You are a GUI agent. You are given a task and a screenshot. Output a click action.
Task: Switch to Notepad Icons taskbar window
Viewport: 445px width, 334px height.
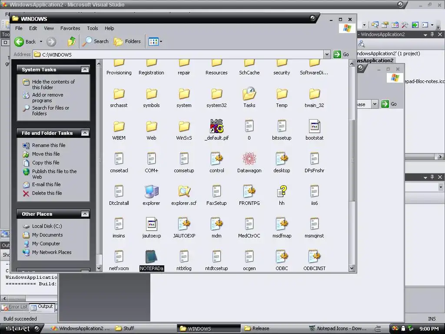tap(338, 328)
